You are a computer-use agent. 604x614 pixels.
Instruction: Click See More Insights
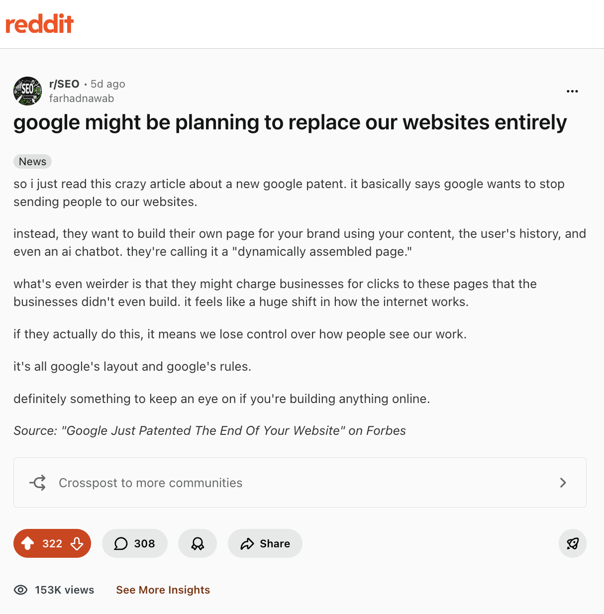point(163,590)
